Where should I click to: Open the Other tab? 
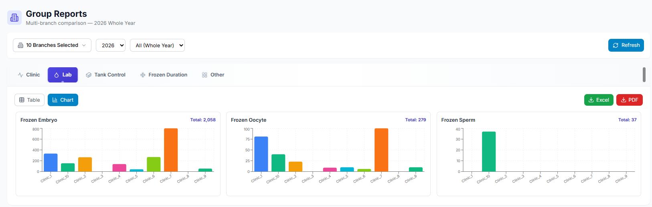pos(213,75)
